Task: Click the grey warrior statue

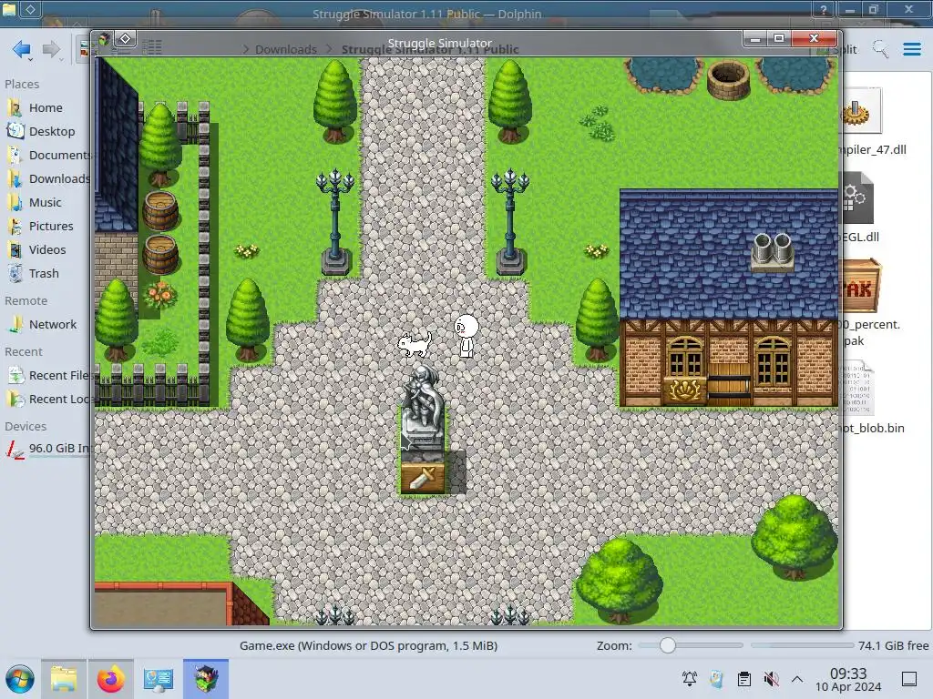Action: (x=423, y=409)
